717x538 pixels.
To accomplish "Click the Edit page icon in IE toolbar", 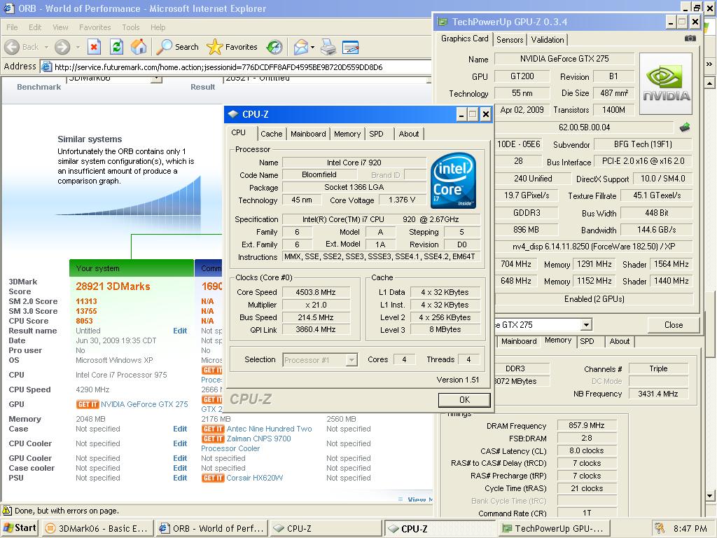I will coord(350,47).
